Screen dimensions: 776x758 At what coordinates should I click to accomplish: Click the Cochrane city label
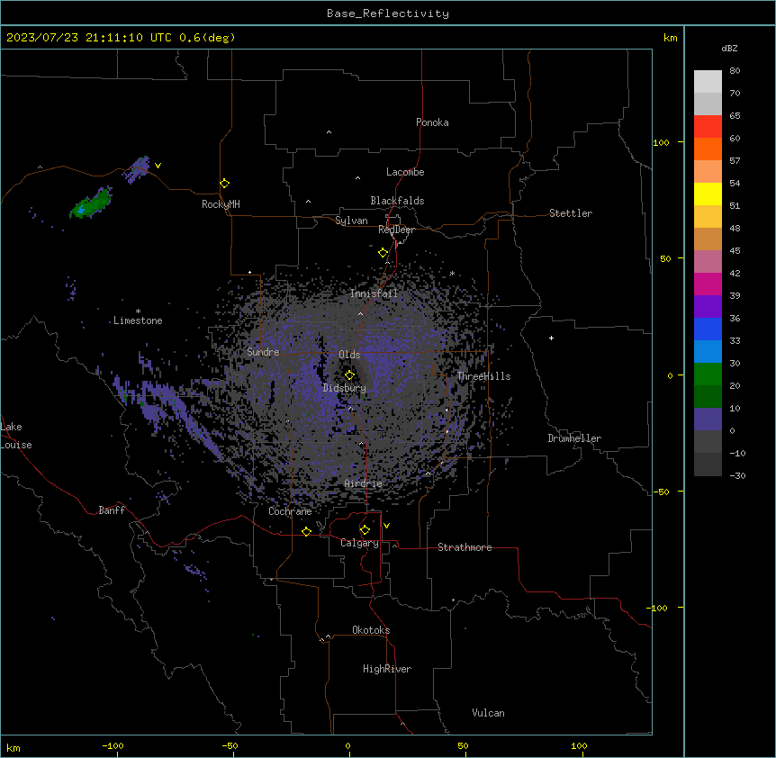290,511
